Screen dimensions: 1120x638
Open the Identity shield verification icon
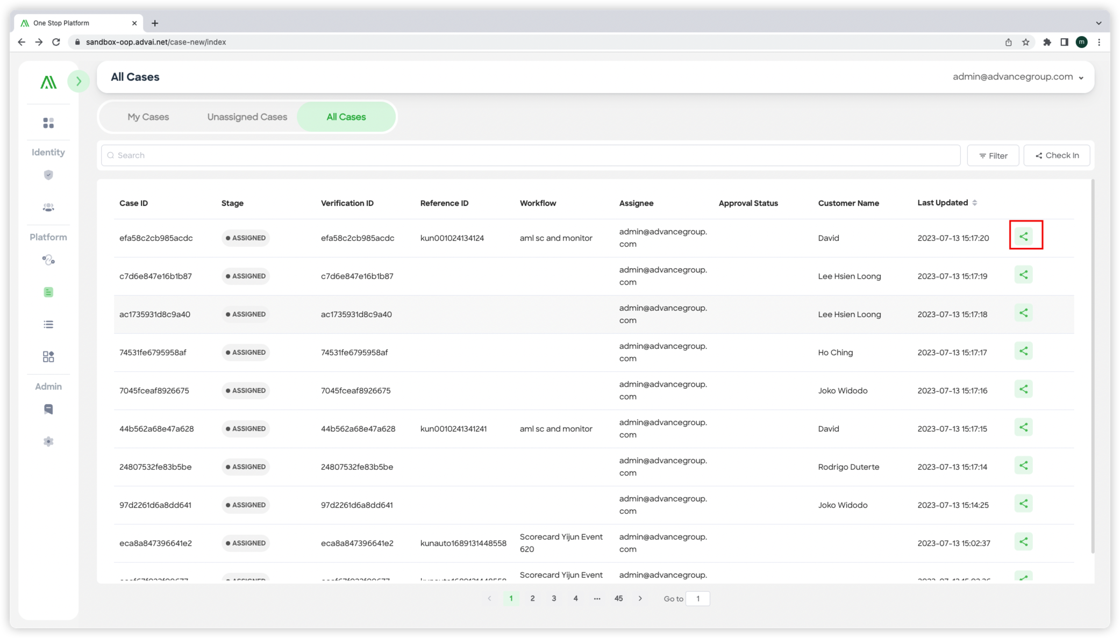(x=48, y=175)
